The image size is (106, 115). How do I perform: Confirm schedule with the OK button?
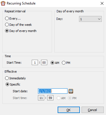[69, 110]
